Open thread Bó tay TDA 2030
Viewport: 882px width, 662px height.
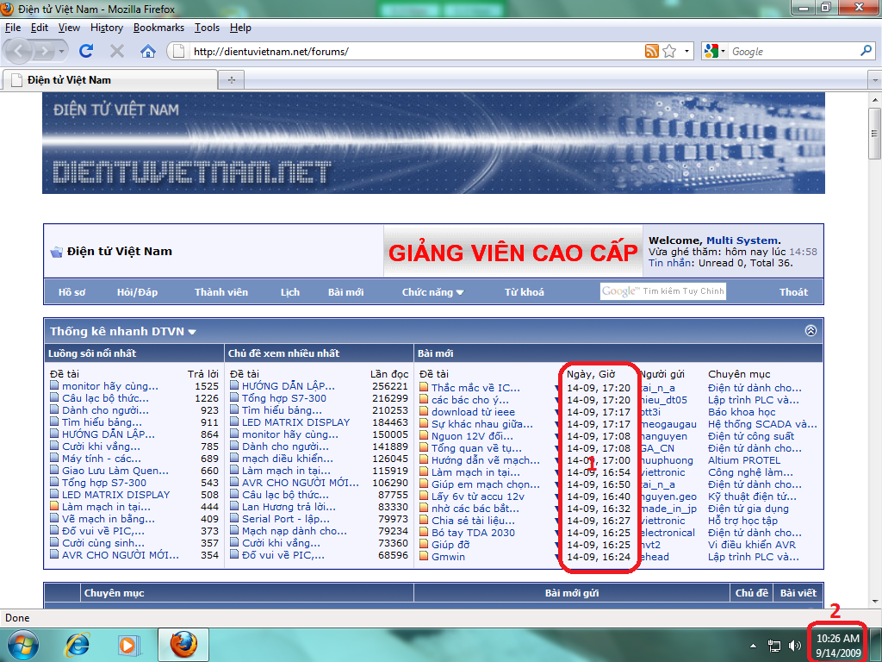(x=473, y=533)
